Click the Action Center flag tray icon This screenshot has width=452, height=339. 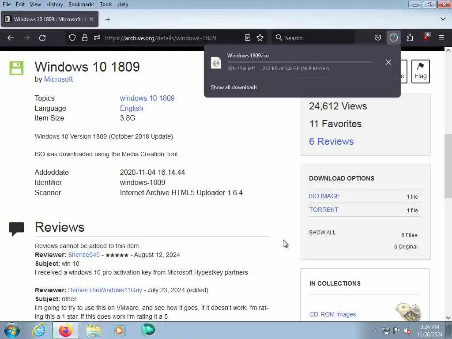397,331
